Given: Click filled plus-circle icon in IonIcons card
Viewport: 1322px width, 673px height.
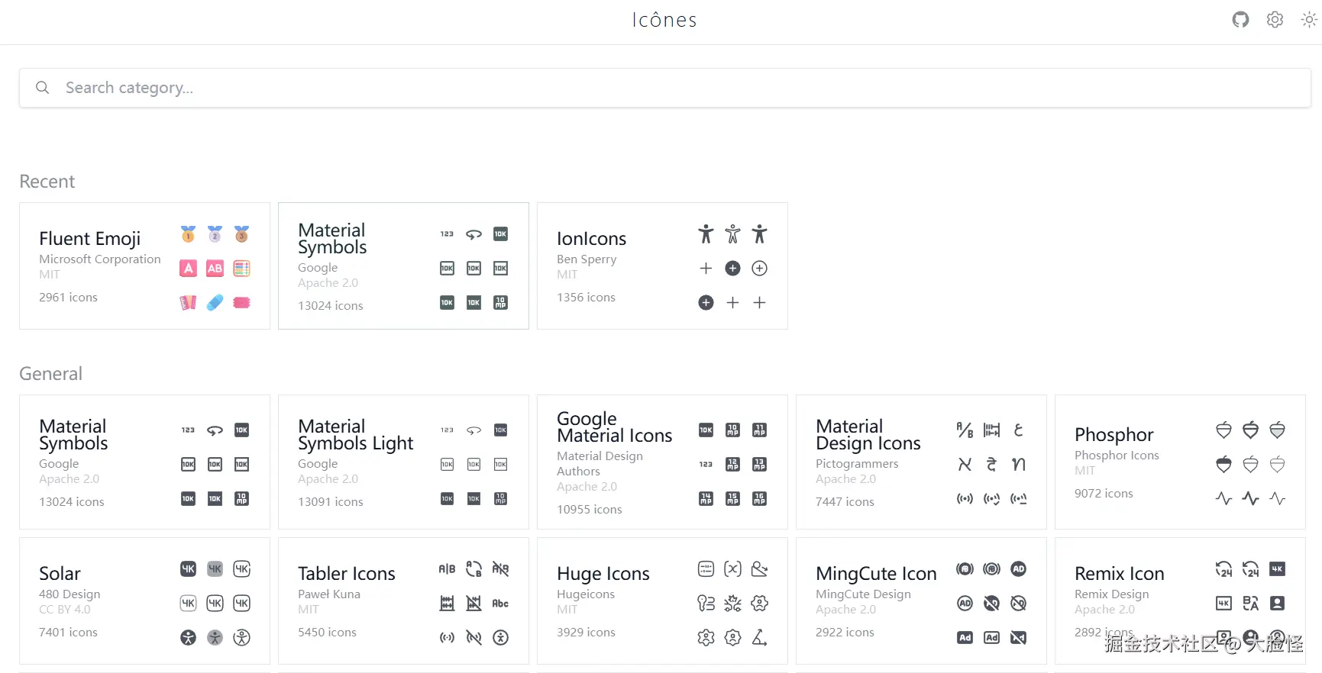Looking at the screenshot, I should (x=732, y=268).
